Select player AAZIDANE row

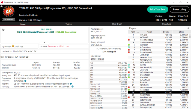click(159, 37)
